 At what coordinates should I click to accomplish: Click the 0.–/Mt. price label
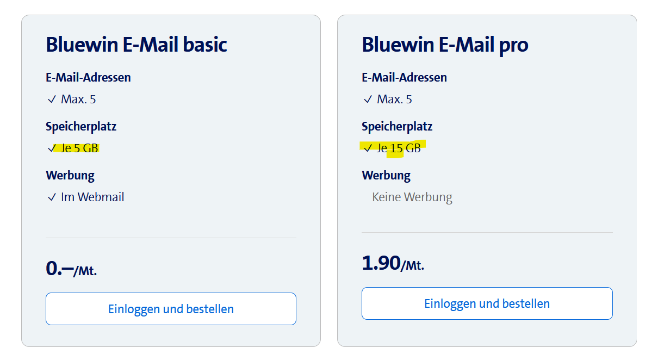click(x=71, y=266)
